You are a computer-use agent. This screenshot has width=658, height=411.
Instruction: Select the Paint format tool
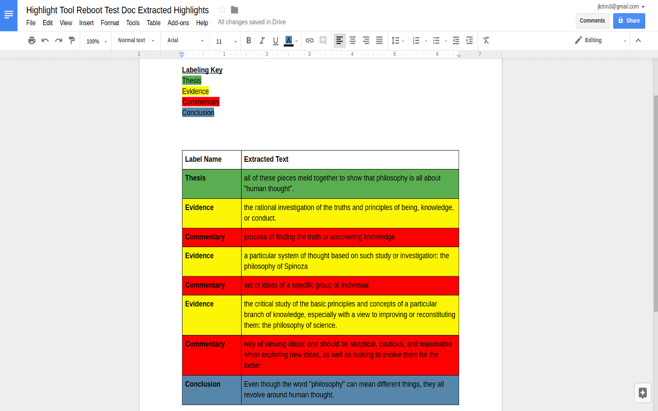(71, 40)
